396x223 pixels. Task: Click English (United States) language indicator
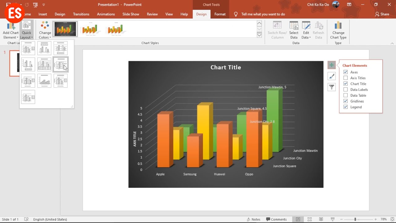pyautogui.click(x=50, y=219)
